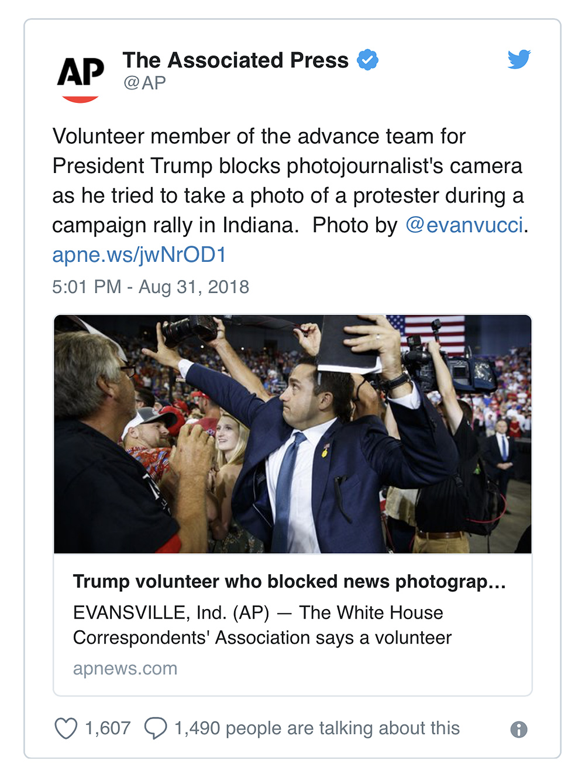
Task: Click the AP profile avatar logo
Action: point(81,78)
